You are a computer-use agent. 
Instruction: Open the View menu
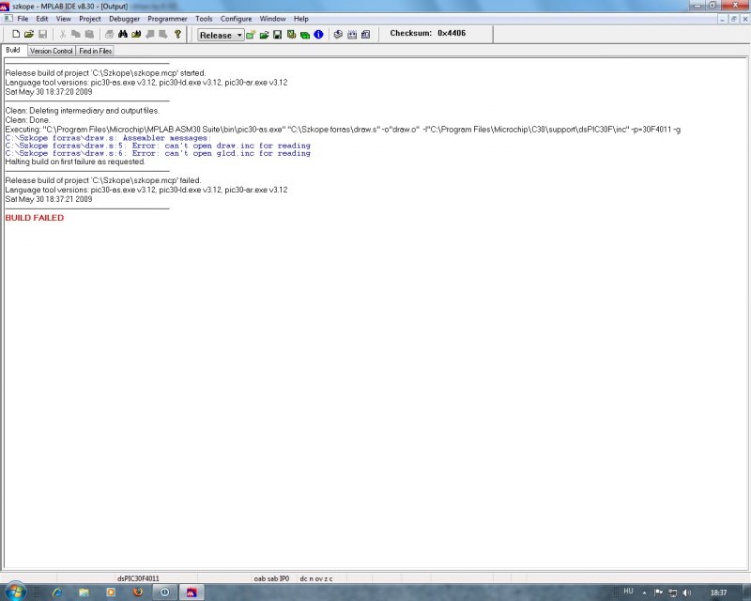click(x=63, y=19)
